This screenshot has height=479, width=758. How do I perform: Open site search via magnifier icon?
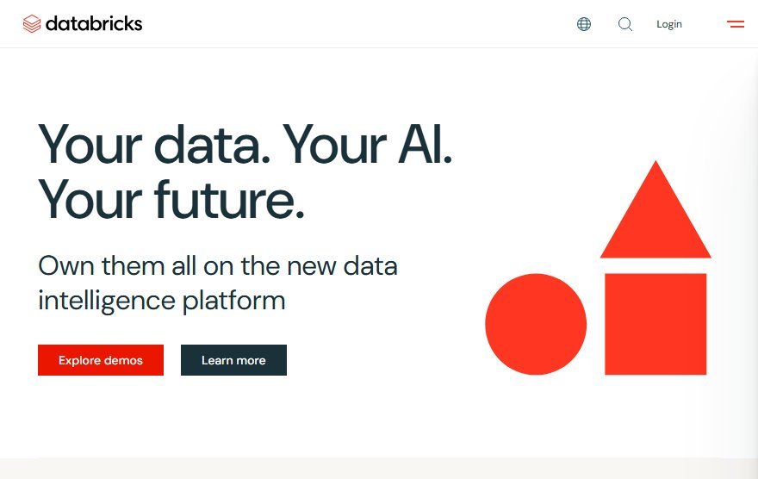tap(625, 23)
